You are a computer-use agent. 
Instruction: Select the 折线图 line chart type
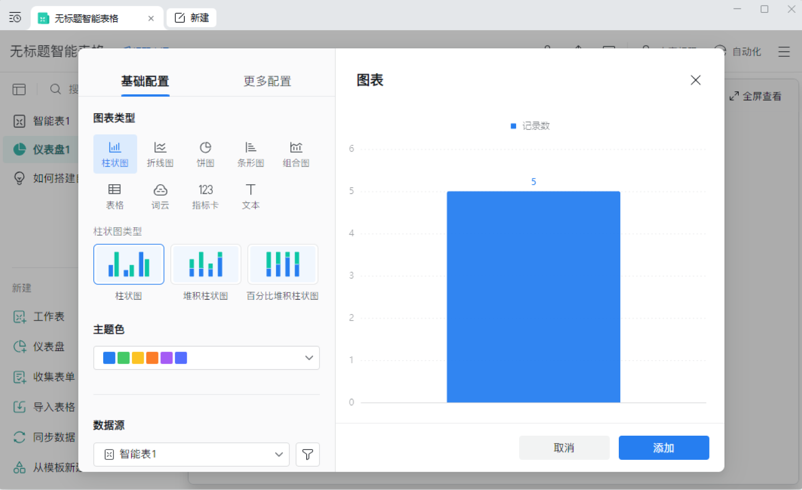pos(160,154)
